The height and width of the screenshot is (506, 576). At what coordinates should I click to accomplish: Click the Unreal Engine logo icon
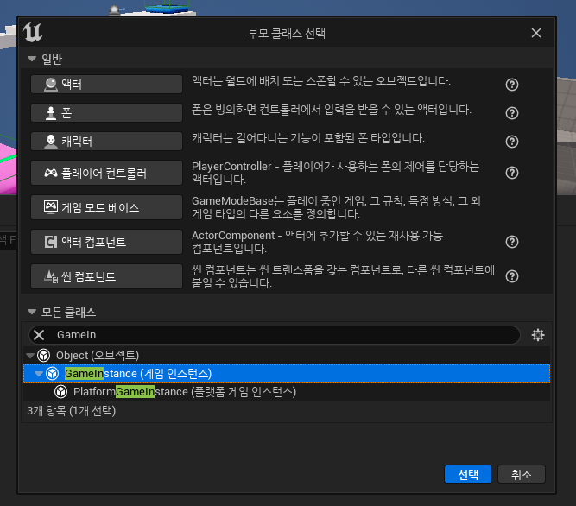[x=33, y=32]
